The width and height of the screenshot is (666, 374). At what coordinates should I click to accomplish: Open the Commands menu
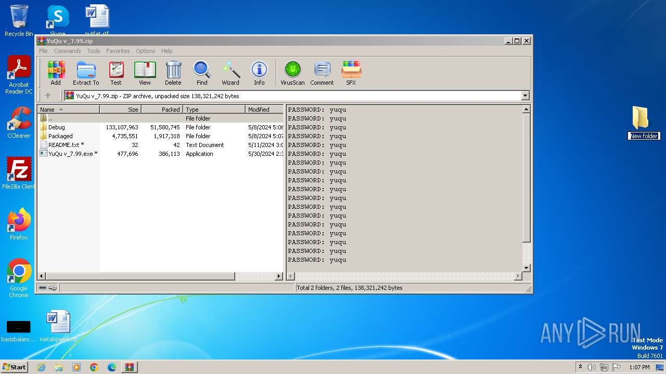pos(67,51)
